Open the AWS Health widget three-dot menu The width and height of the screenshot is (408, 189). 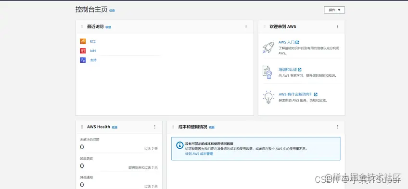click(x=155, y=127)
